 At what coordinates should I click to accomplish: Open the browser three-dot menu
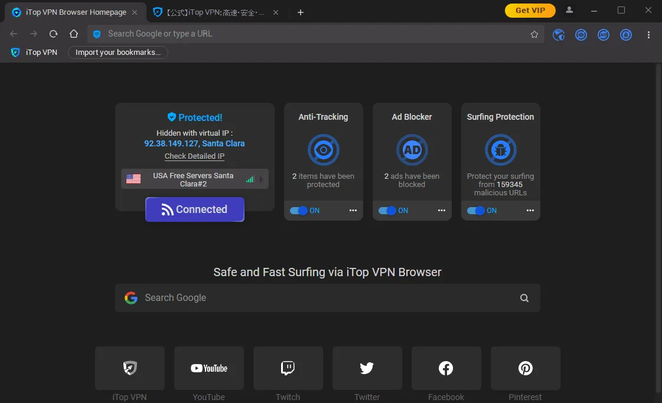648,35
